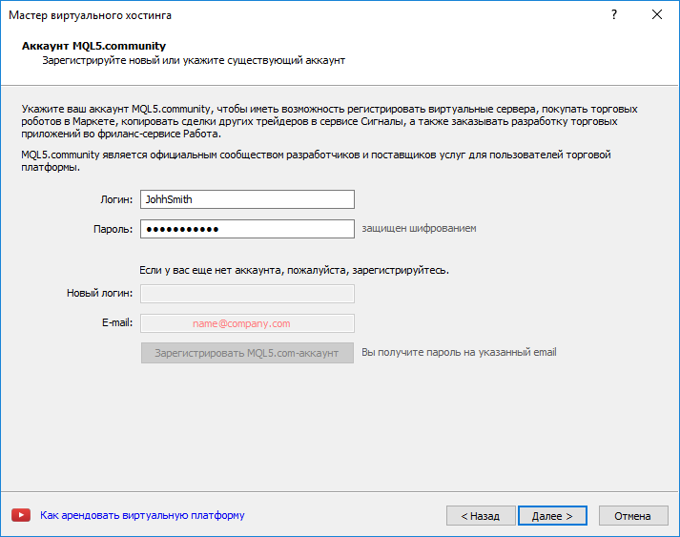
Task: Open link Как арендовать виртуальную платформу
Action: 142,515
